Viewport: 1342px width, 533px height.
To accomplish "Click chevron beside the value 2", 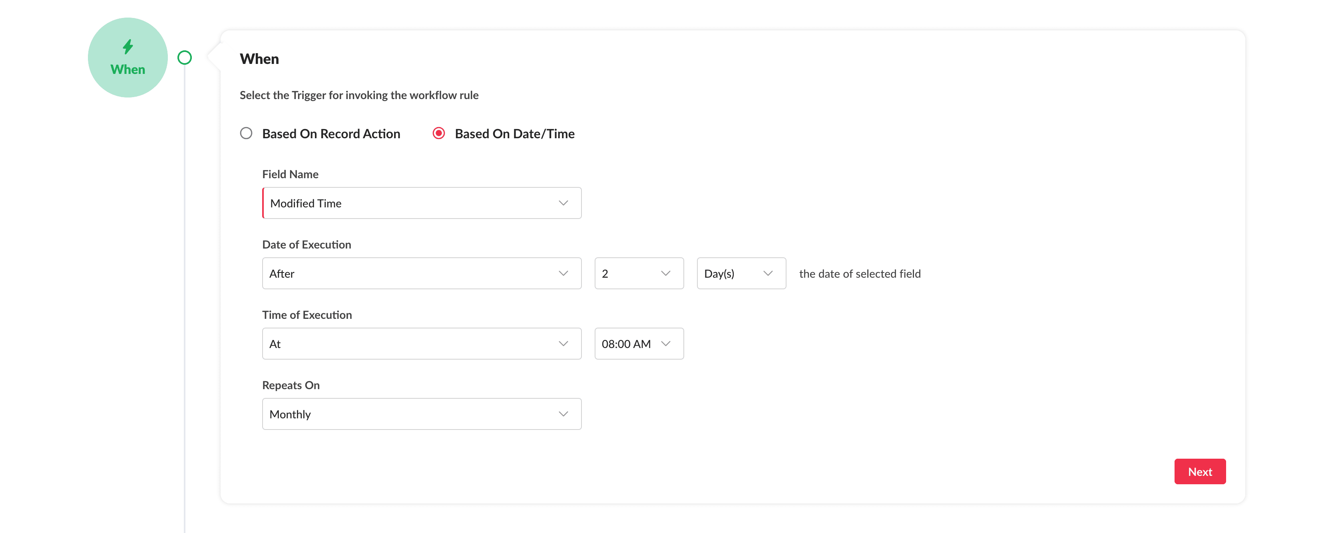I will pyautogui.click(x=665, y=274).
